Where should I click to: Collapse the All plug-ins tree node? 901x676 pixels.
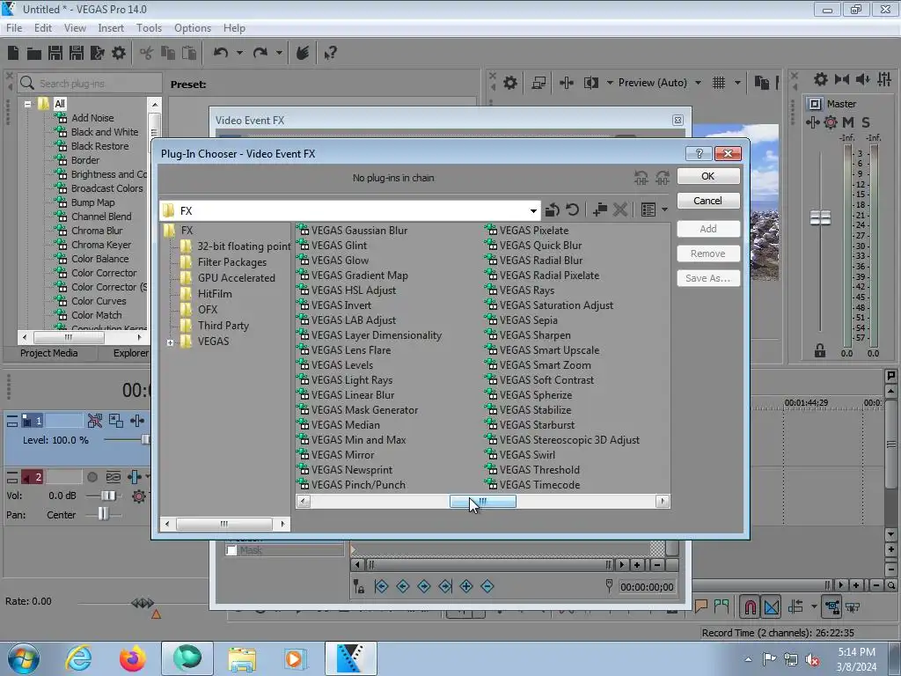coord(27,104)
